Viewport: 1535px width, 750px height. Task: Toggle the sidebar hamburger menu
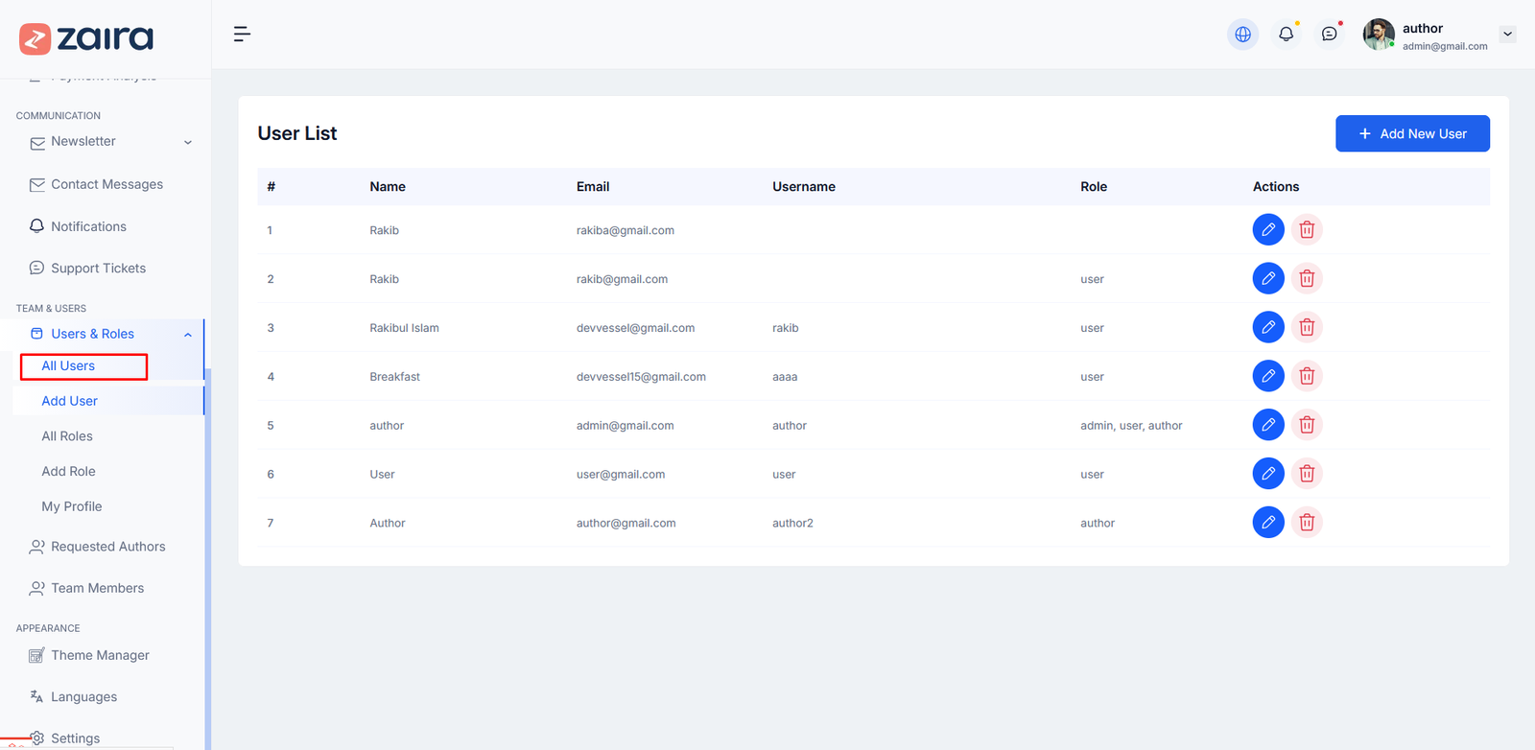(x=242, y=35)
